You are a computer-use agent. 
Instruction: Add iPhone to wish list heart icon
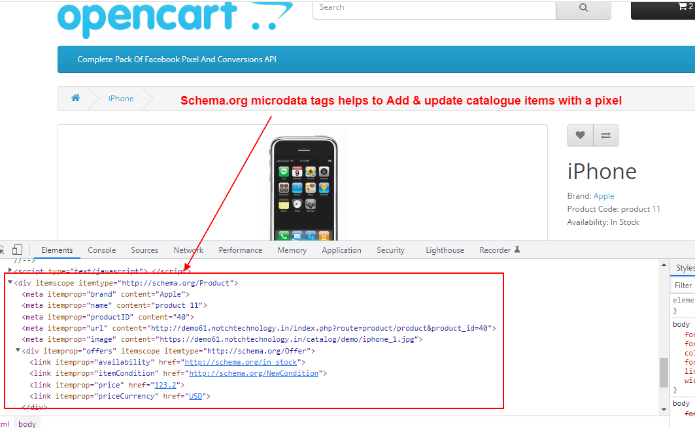coord(580,135)
